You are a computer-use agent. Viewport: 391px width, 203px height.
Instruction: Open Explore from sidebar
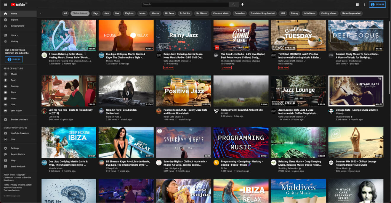point(18,20)
